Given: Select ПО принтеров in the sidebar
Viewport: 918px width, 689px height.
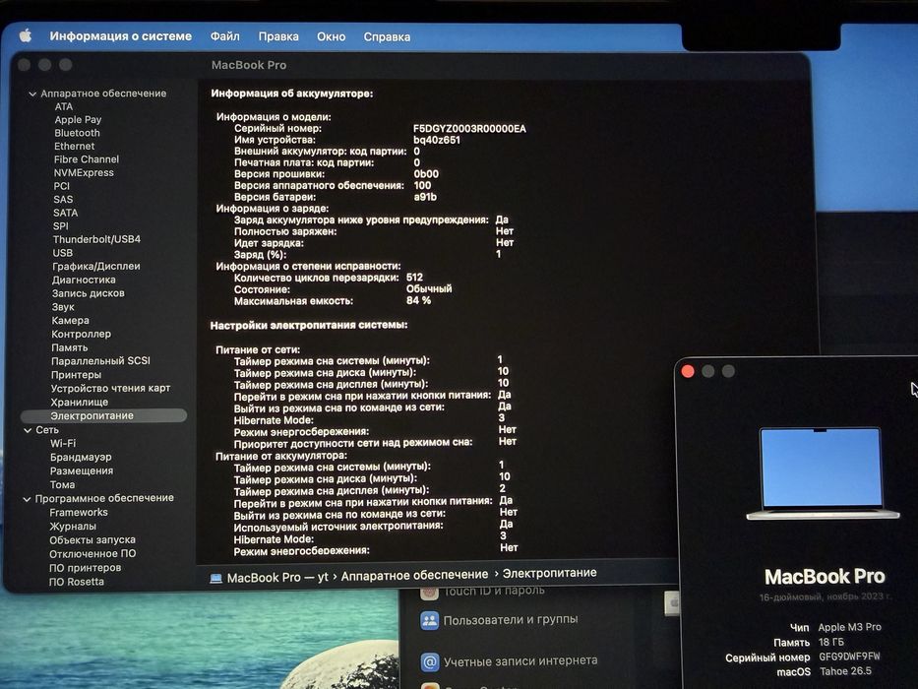Looking at the screenshot, I should pos(85,568).
